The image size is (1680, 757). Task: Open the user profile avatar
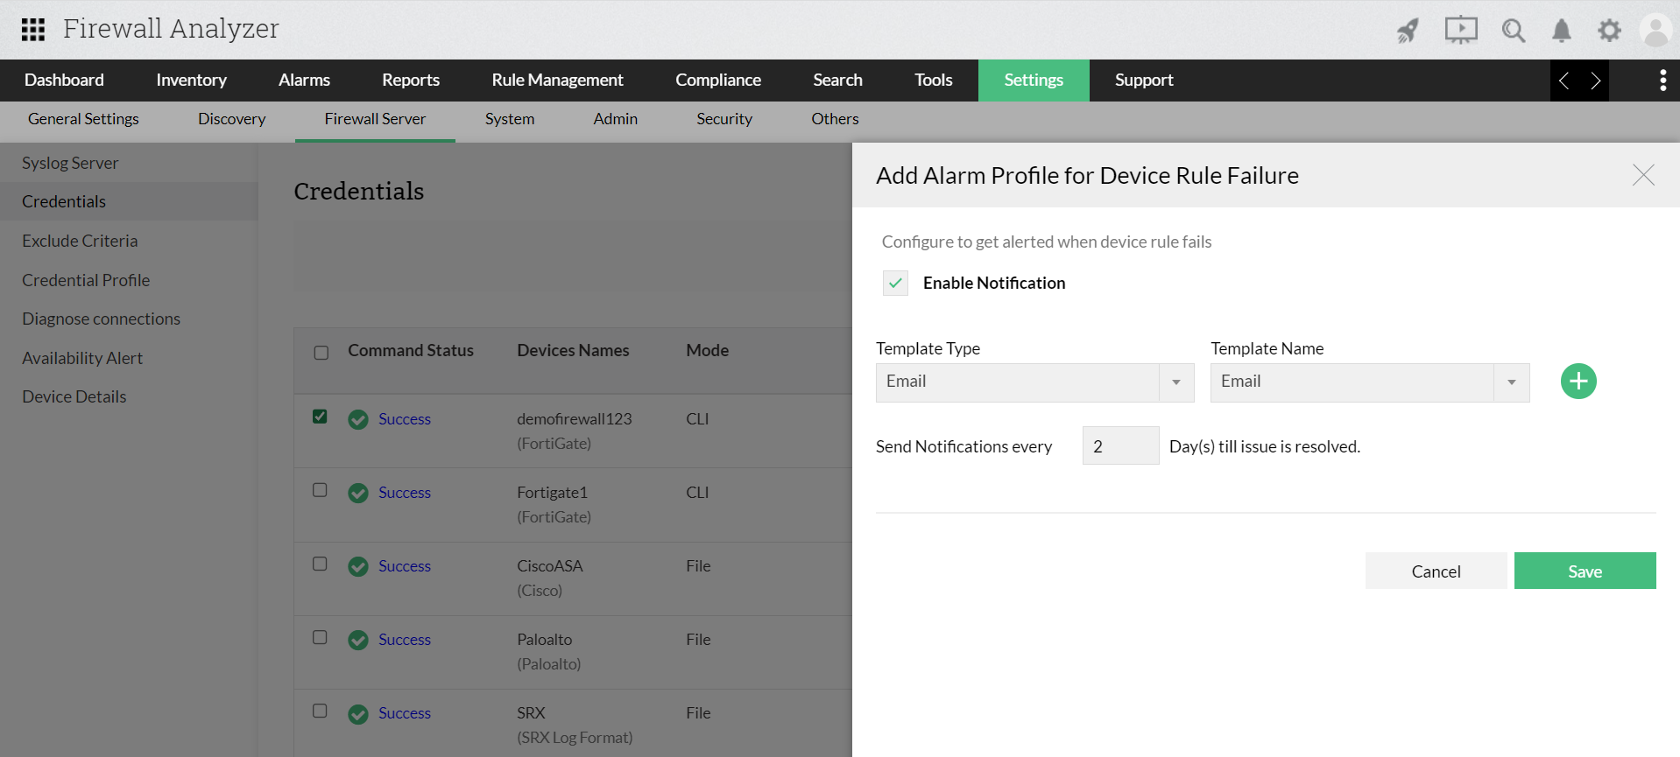tap(1655, 31)
